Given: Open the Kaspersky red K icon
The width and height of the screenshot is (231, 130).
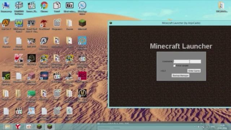Looking at the screenshot, I should click(x=19, y=58).
